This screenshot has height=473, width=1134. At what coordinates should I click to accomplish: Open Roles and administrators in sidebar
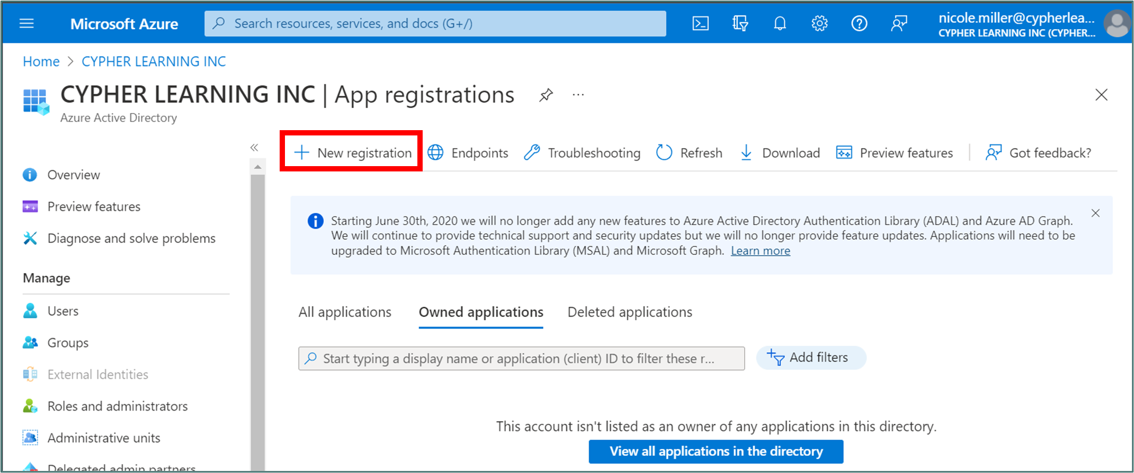117,406
